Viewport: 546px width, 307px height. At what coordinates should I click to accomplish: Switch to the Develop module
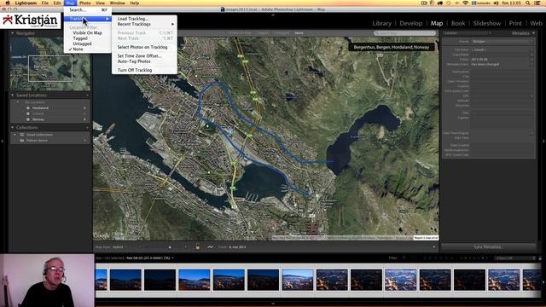(x=411, y=23)
